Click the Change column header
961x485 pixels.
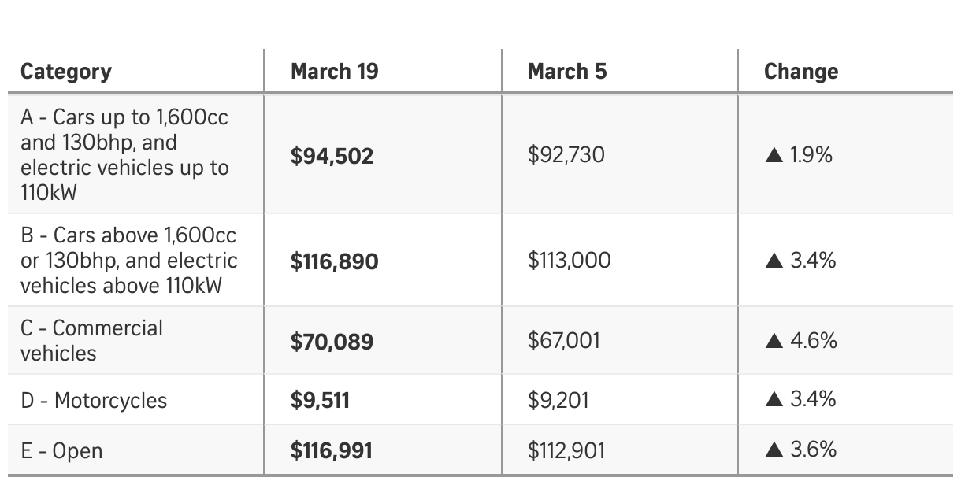click(801, 72)
